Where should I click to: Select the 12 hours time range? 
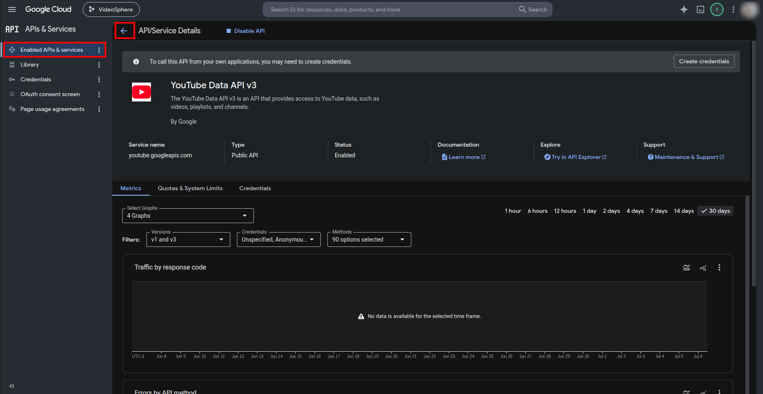tap(565, 211)
